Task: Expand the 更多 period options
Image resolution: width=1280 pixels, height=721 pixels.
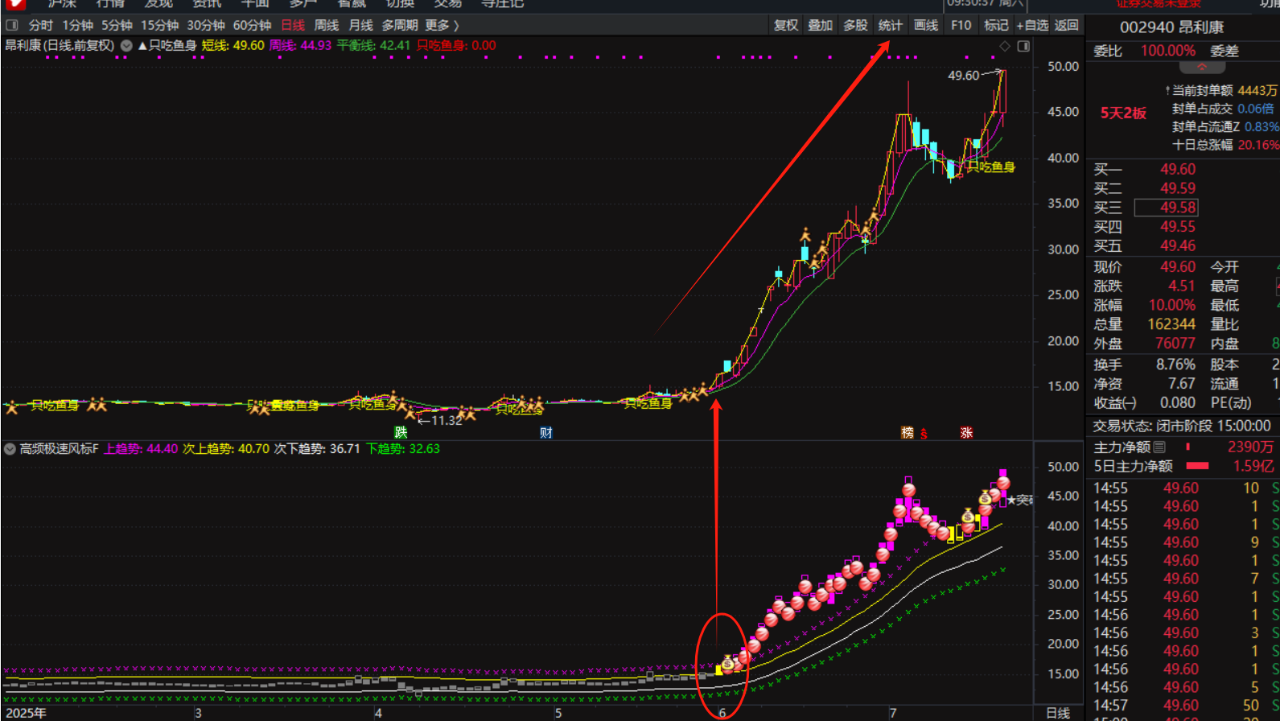Action: point(442,25)
